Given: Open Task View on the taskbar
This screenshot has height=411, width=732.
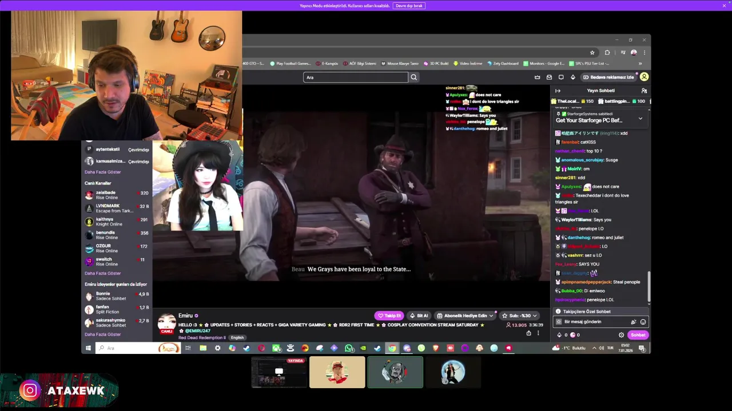Looking at the screenshot, I should click(x=188, y=348).
